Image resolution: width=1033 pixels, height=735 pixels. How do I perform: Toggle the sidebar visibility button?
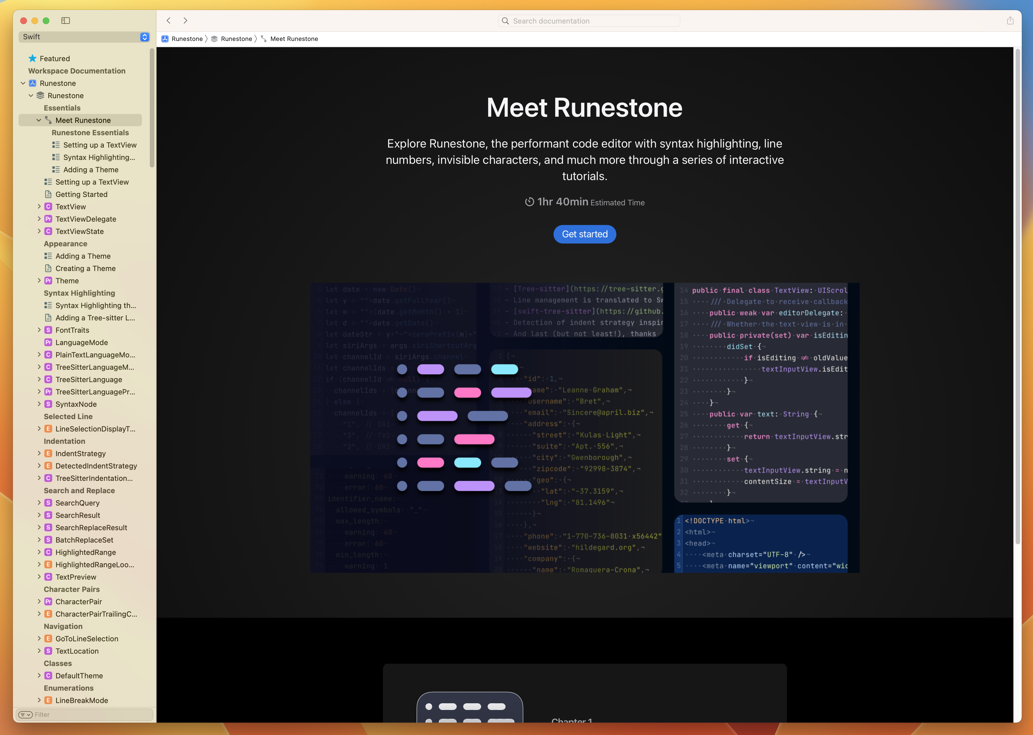coord(66,20)
